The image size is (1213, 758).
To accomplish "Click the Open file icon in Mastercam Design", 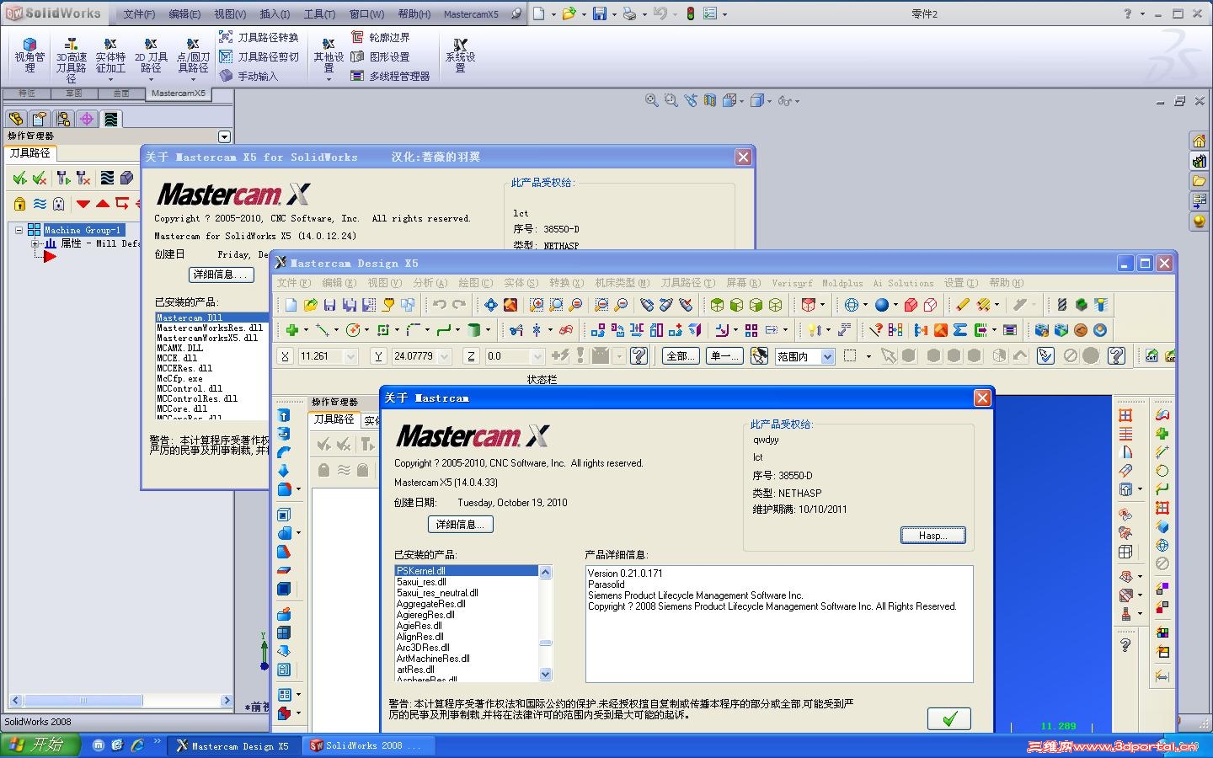I will (x=310, y=305).
